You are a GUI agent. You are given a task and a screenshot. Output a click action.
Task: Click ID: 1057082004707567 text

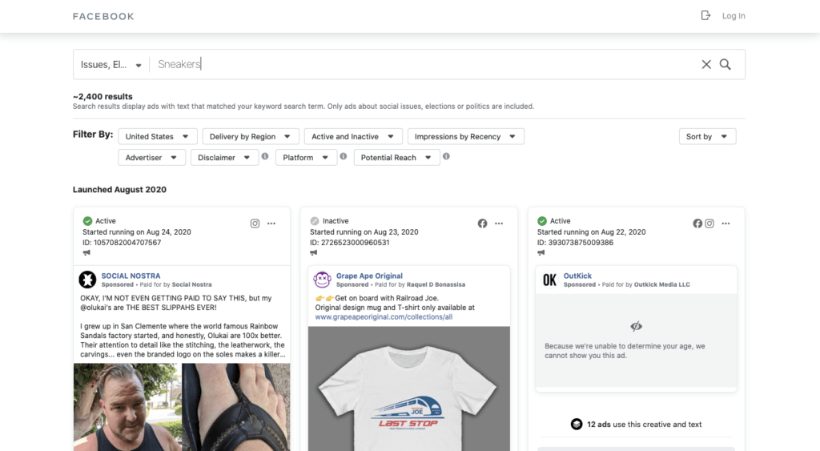122,243
